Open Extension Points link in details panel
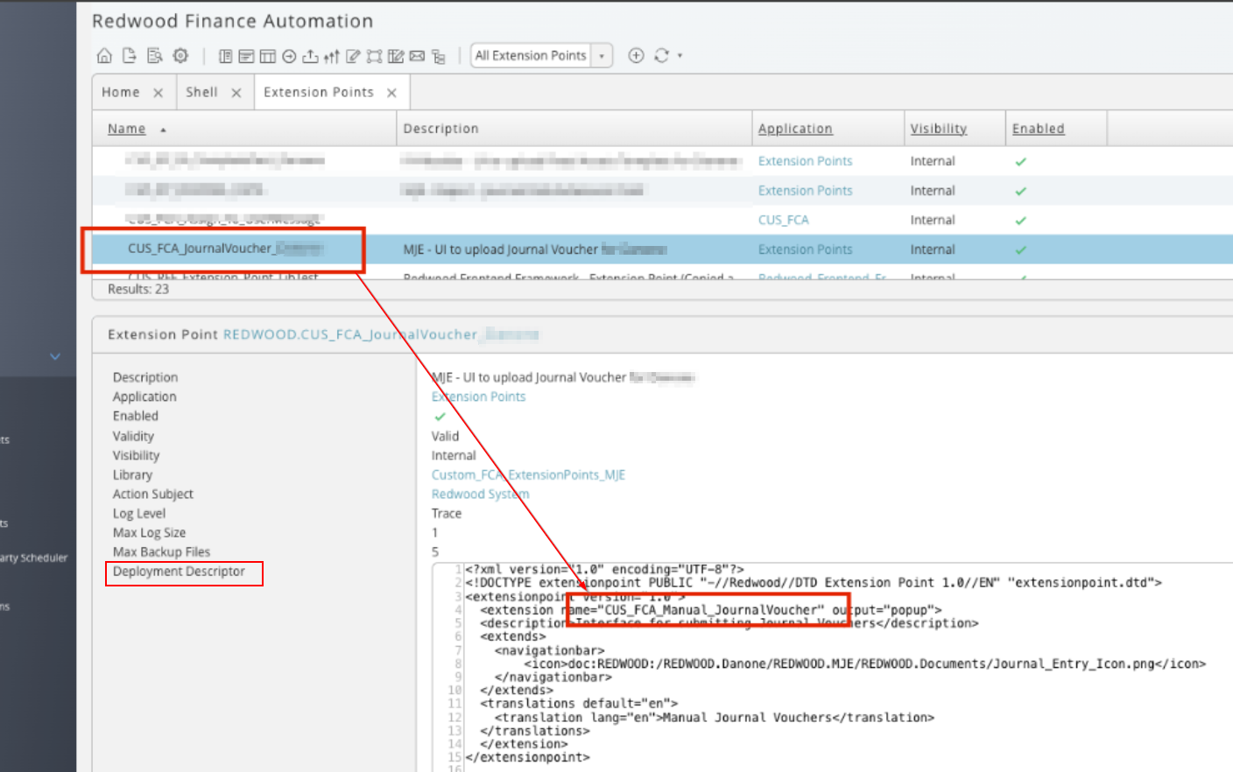Screen dimensions: 1233x772 coord(478,397)
